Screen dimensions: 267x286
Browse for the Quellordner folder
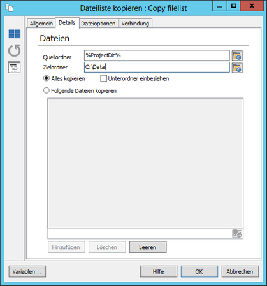237,55
